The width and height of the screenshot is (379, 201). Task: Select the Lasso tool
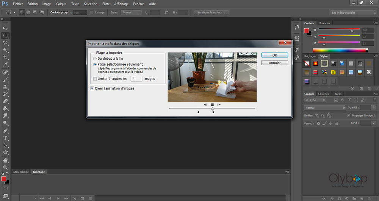pos(5,43)
